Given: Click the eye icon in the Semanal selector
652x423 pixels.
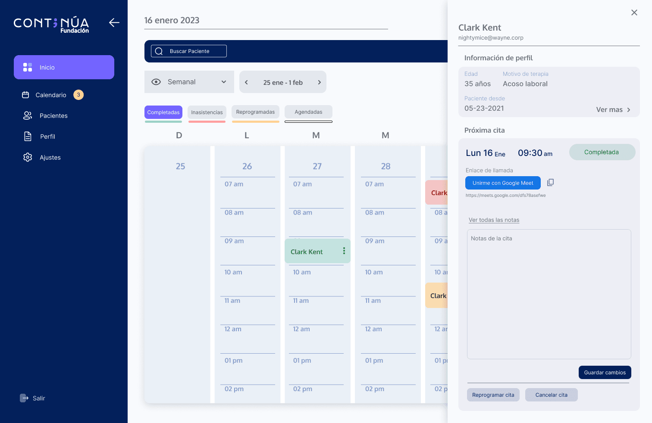Looking at the screenshot, I should point(156,82).
